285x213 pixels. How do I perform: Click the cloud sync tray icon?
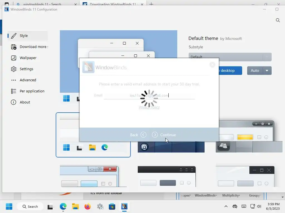[x=235, y=206]
